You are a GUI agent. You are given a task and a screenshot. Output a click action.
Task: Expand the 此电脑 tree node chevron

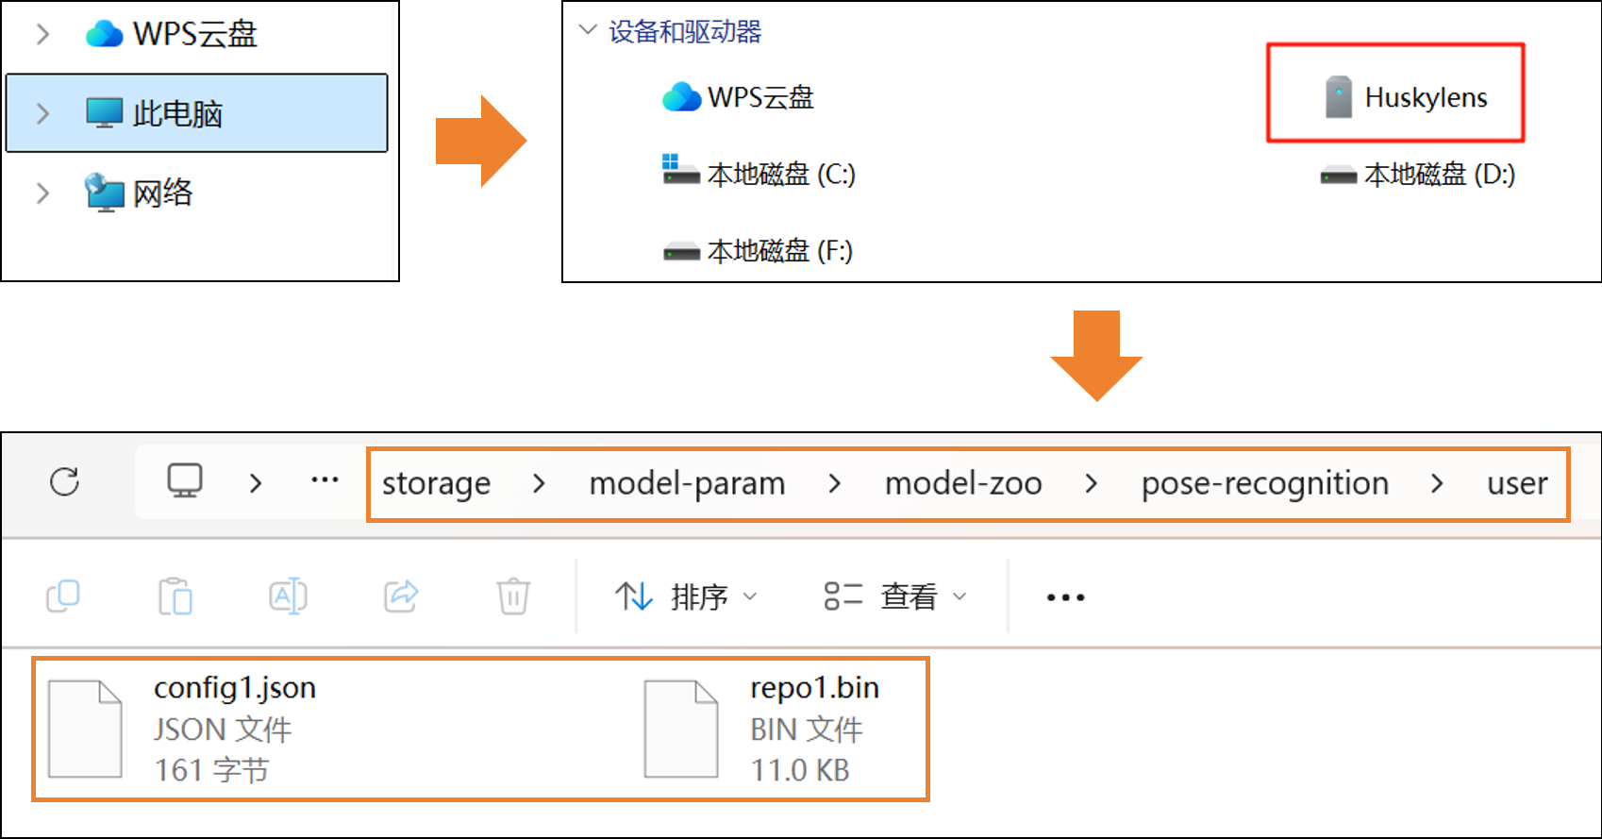click(42, 113)
